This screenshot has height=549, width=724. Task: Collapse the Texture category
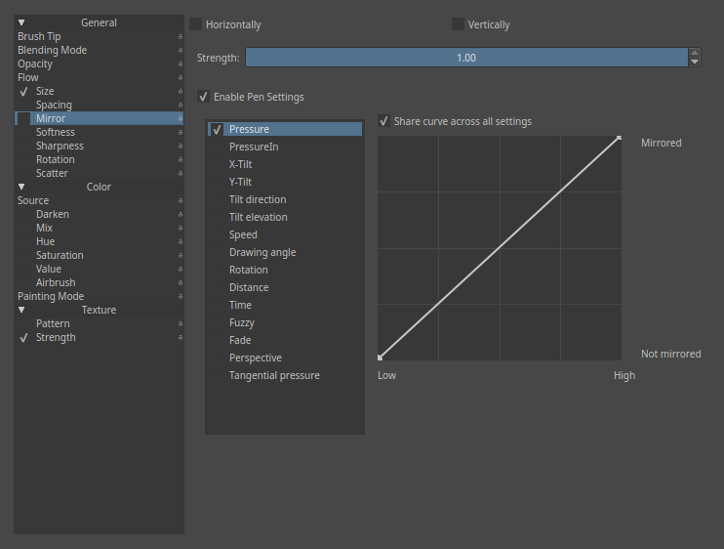click(21, 310)
